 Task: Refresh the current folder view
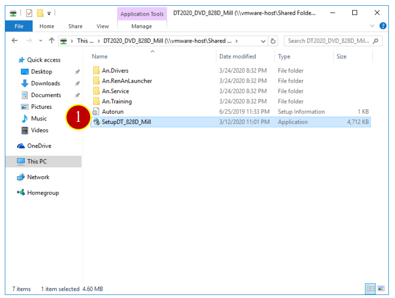click(273, 41)
